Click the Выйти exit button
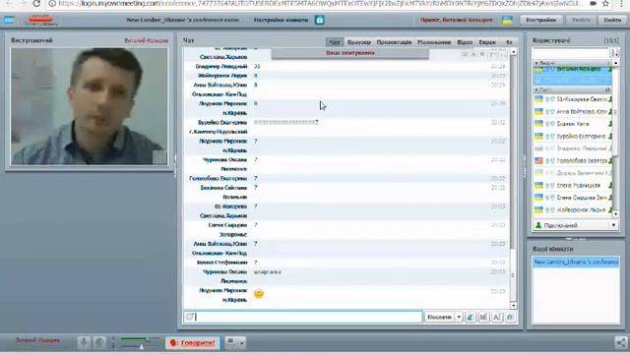Viewport: 630px width, 354px height. point(612,20)
